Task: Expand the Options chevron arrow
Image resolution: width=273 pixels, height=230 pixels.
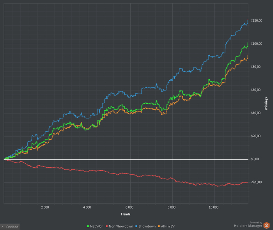Action: (x=2, y=227)
